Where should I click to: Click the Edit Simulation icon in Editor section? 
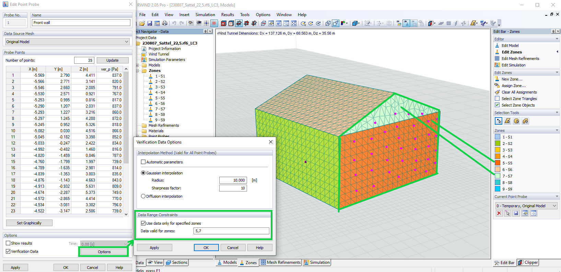(497, 65)
